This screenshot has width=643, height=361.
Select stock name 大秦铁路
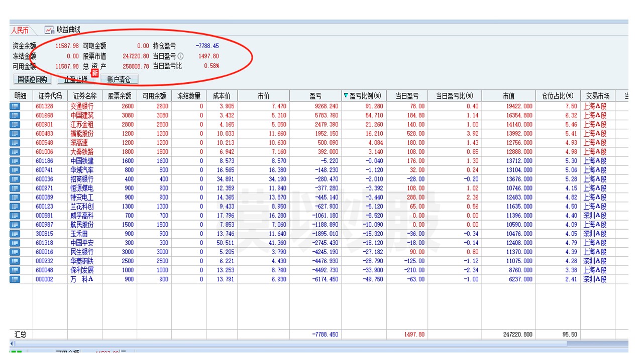tap(82, 152)
